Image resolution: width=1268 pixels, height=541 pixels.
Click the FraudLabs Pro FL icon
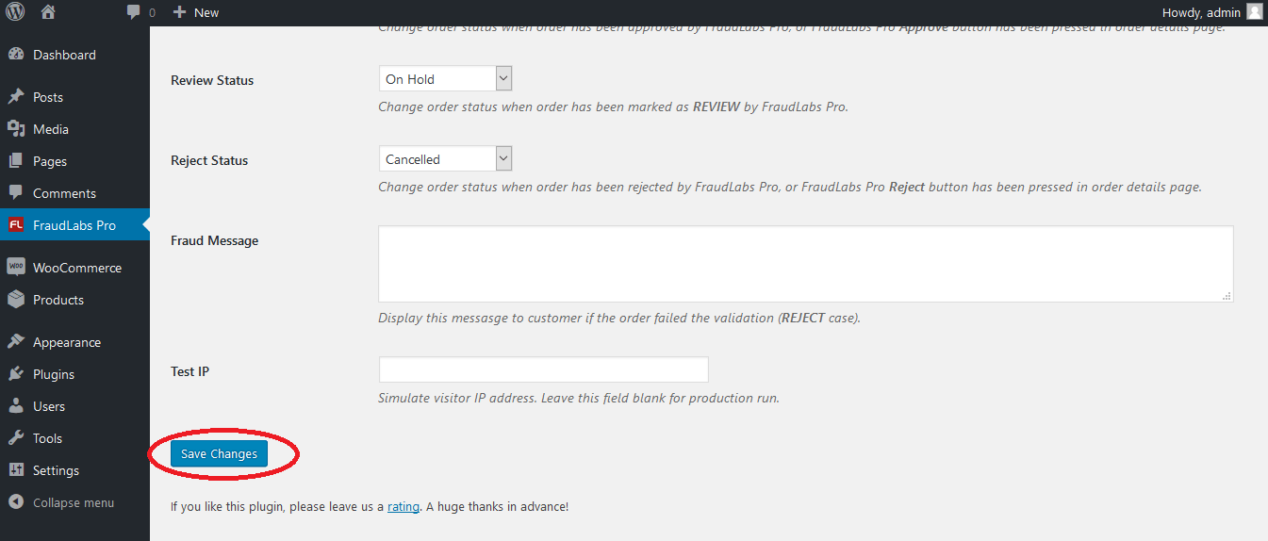pos(15,225)
